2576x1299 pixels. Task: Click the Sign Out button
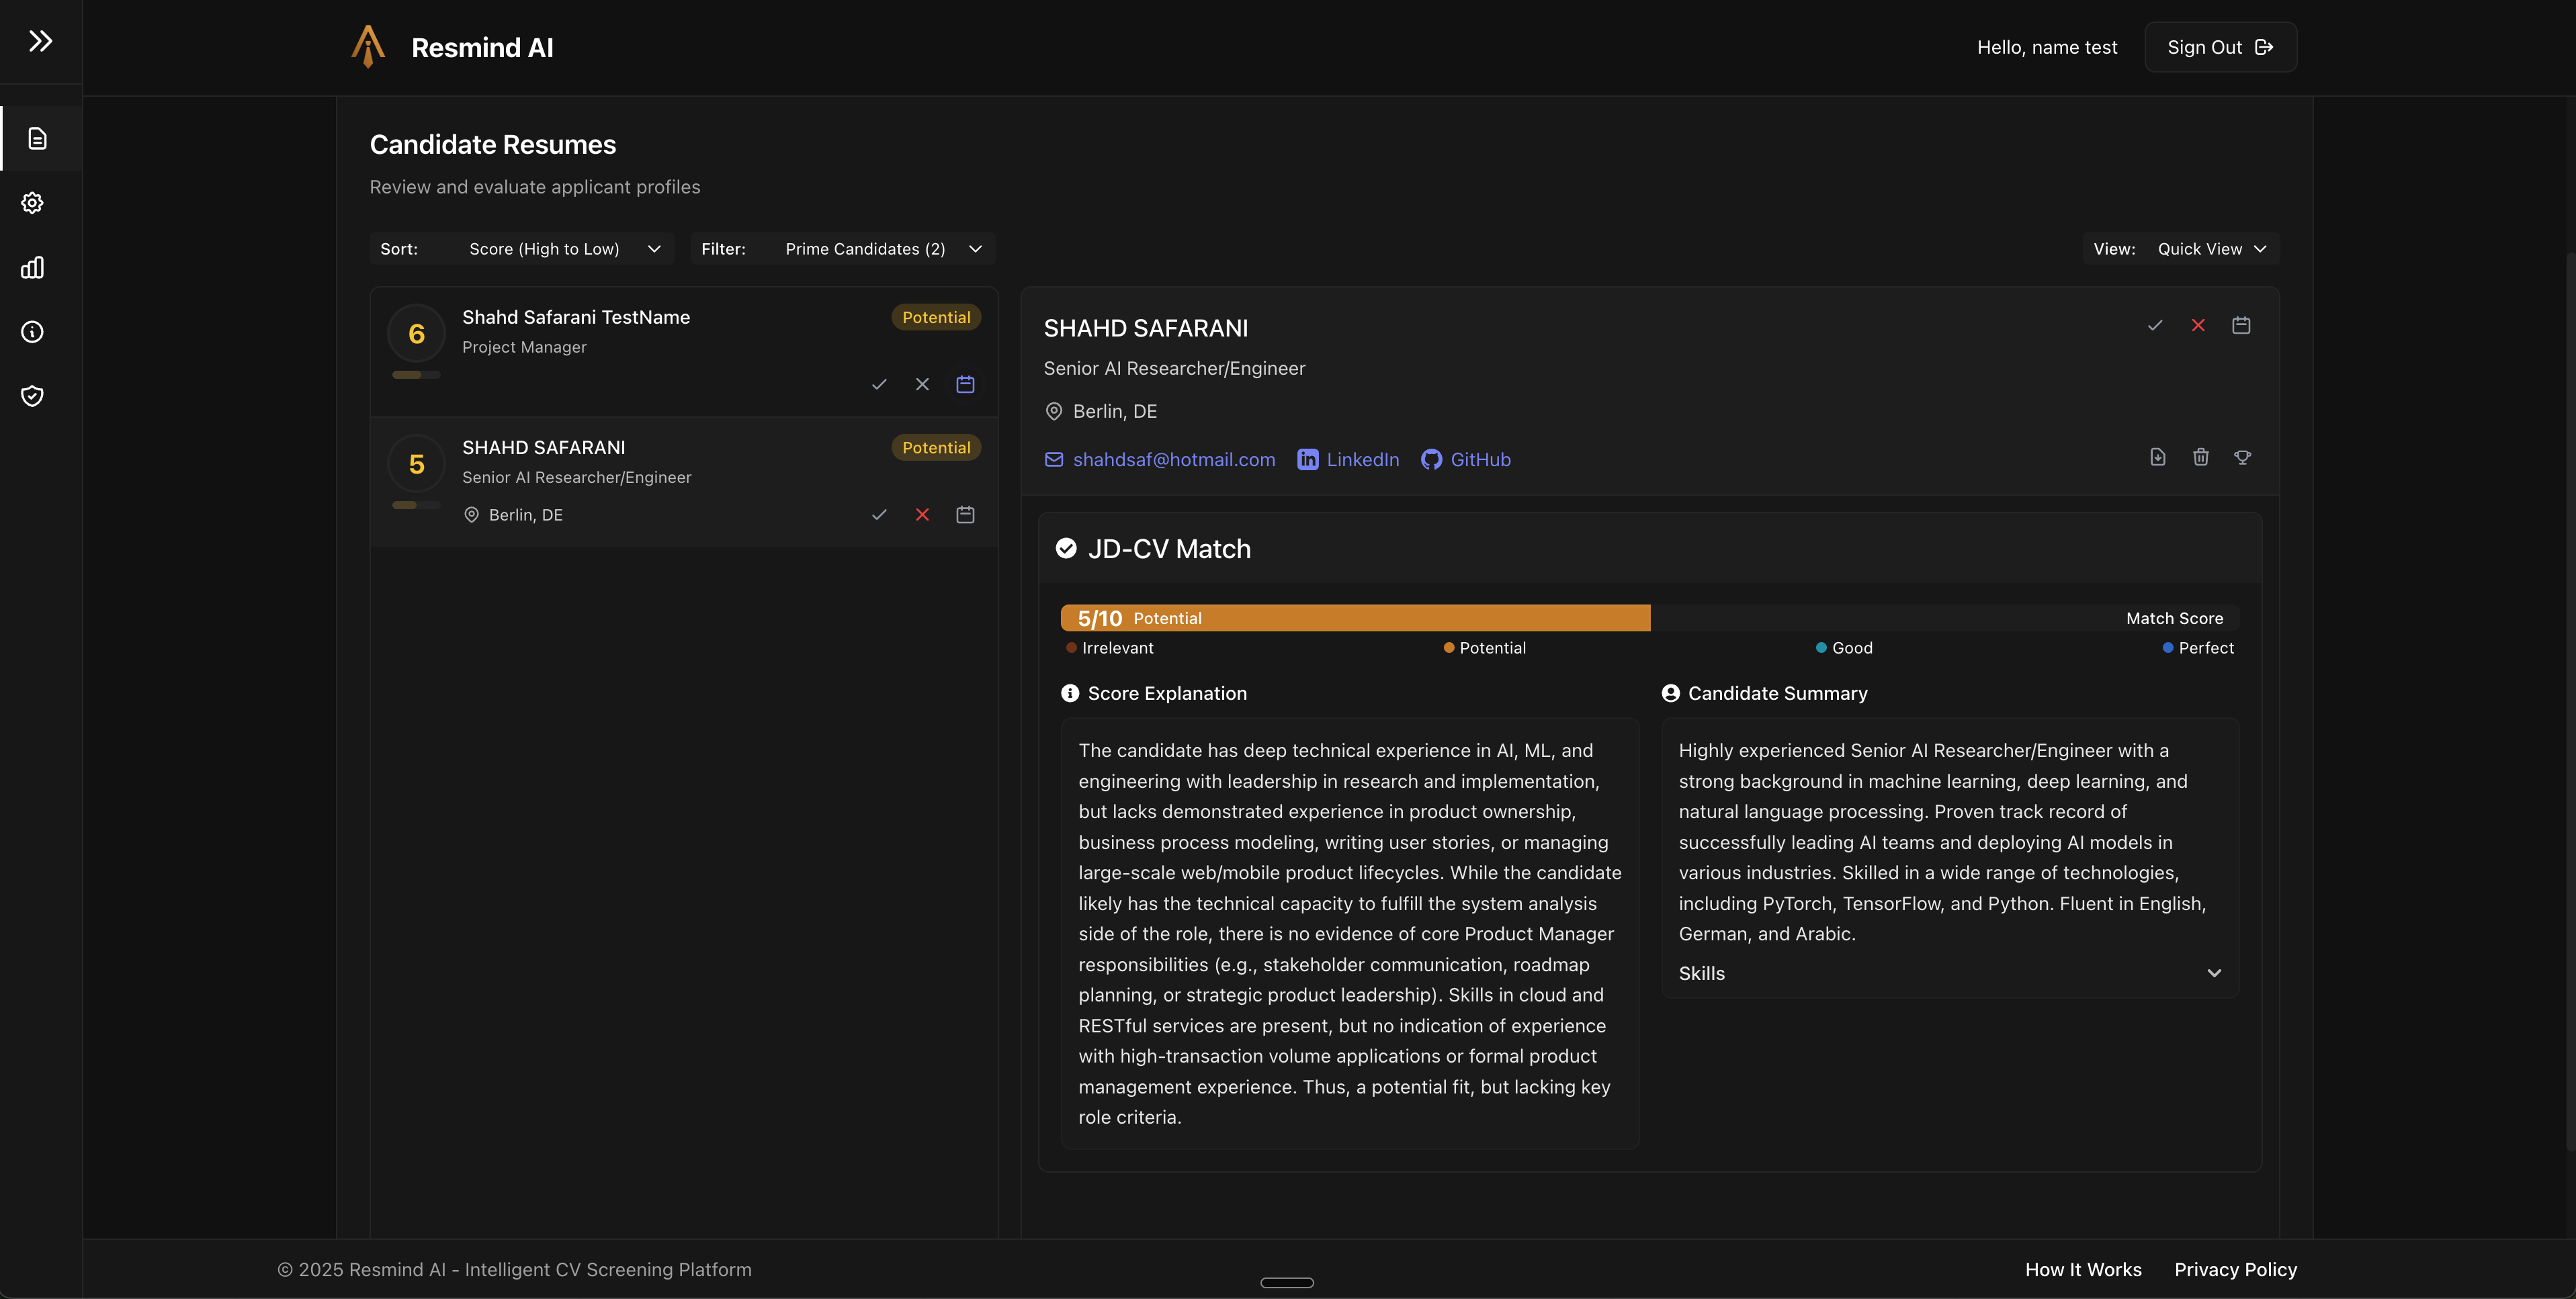pyautogui.click(x=2220, y=47)
